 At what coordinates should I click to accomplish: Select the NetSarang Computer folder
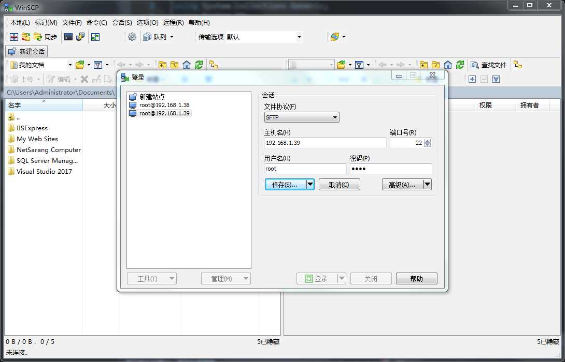[44, 150]
